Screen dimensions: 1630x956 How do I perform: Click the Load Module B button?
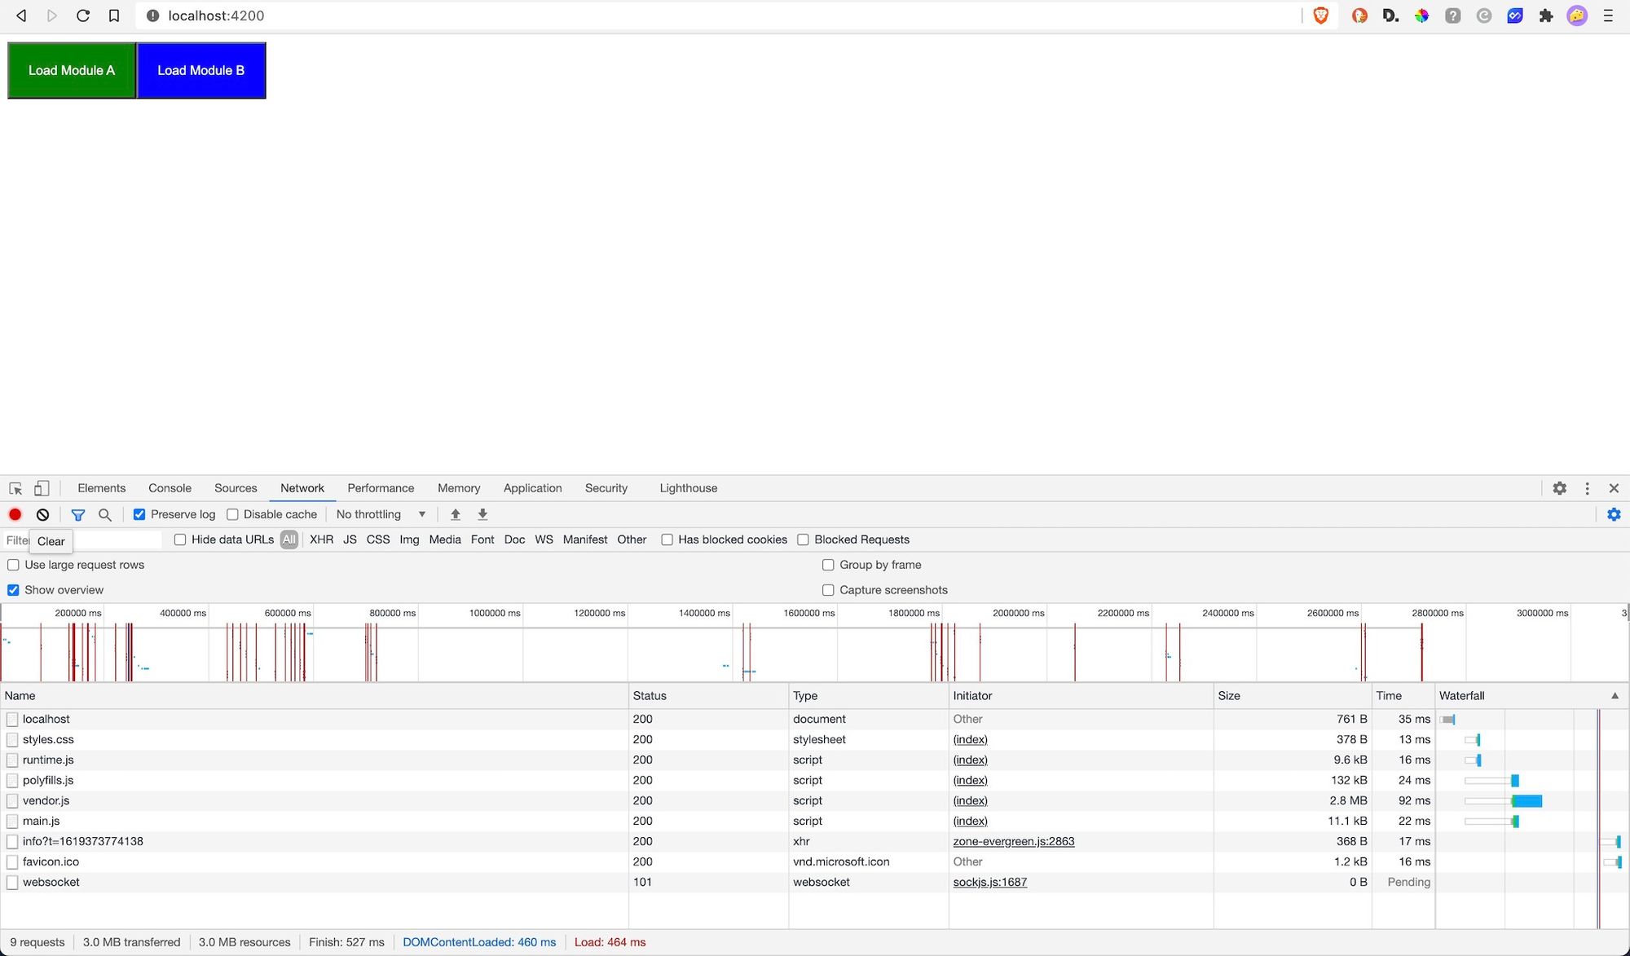[x=200, y=69]
